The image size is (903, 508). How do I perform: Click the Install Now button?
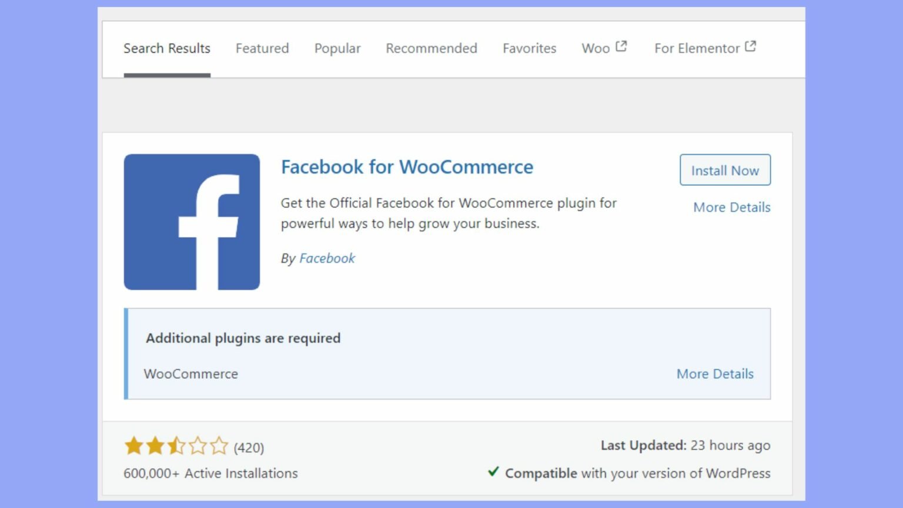pyautogui.click(x=725, y=170)
